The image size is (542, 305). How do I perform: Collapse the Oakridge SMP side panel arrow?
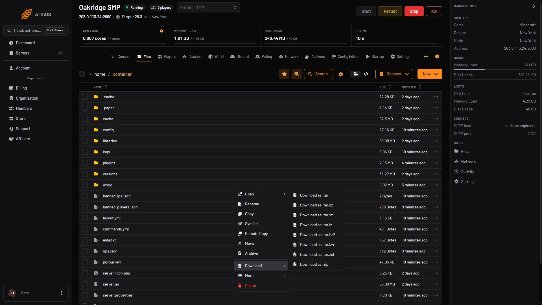534,6
